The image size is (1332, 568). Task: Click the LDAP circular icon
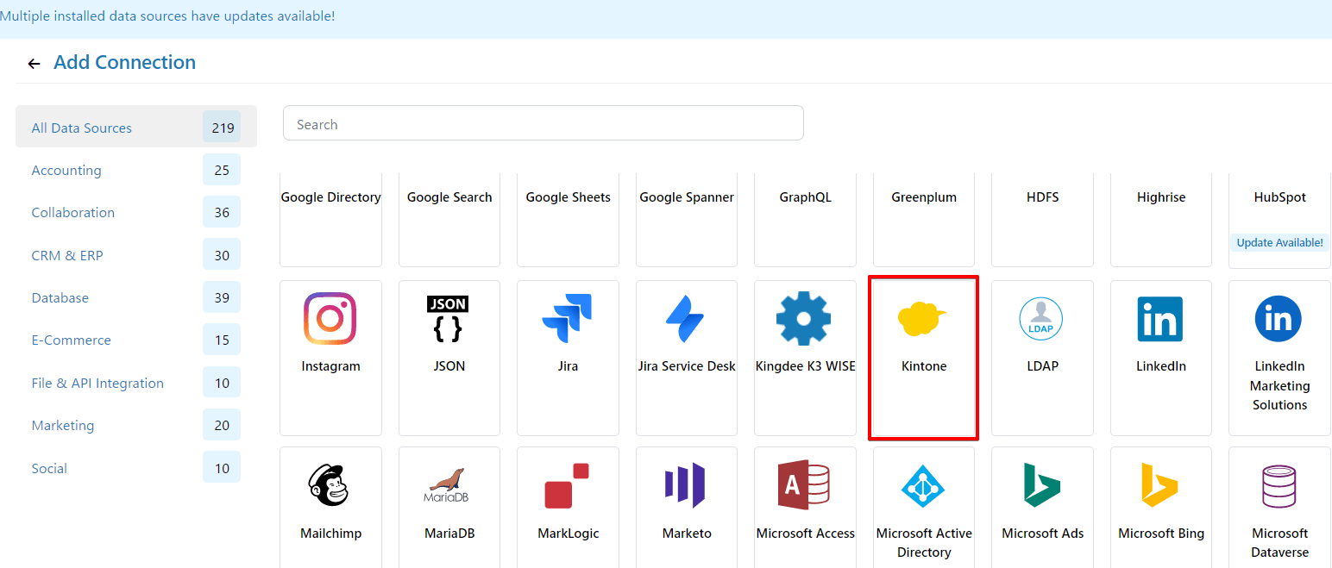coord(1041,319)
